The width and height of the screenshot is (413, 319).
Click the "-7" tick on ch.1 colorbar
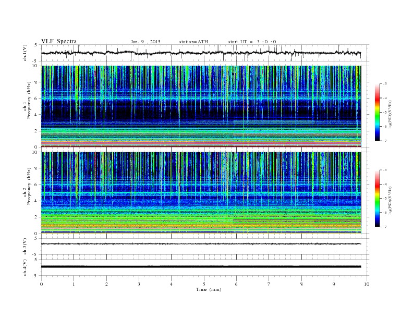tap(385, 141)
